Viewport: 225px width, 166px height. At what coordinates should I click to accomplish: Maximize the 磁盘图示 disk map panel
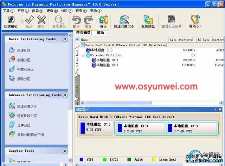pyautogui.click(x=220, y=109)
